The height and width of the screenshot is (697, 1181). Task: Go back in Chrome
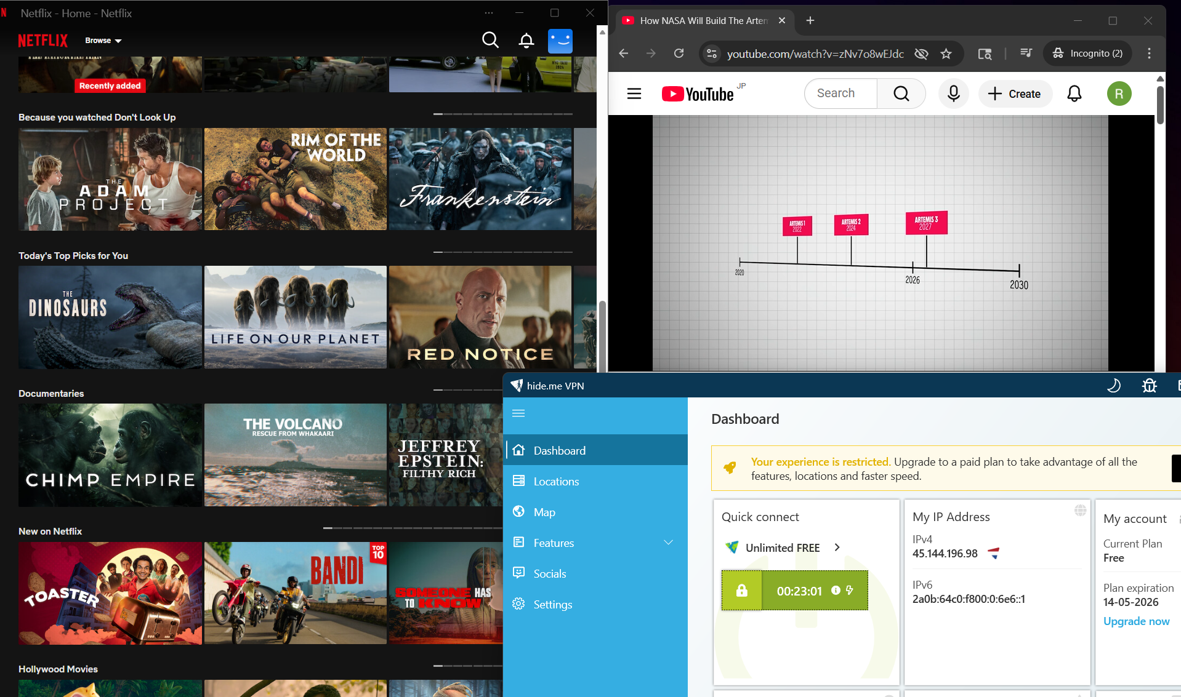coord(623,54)
